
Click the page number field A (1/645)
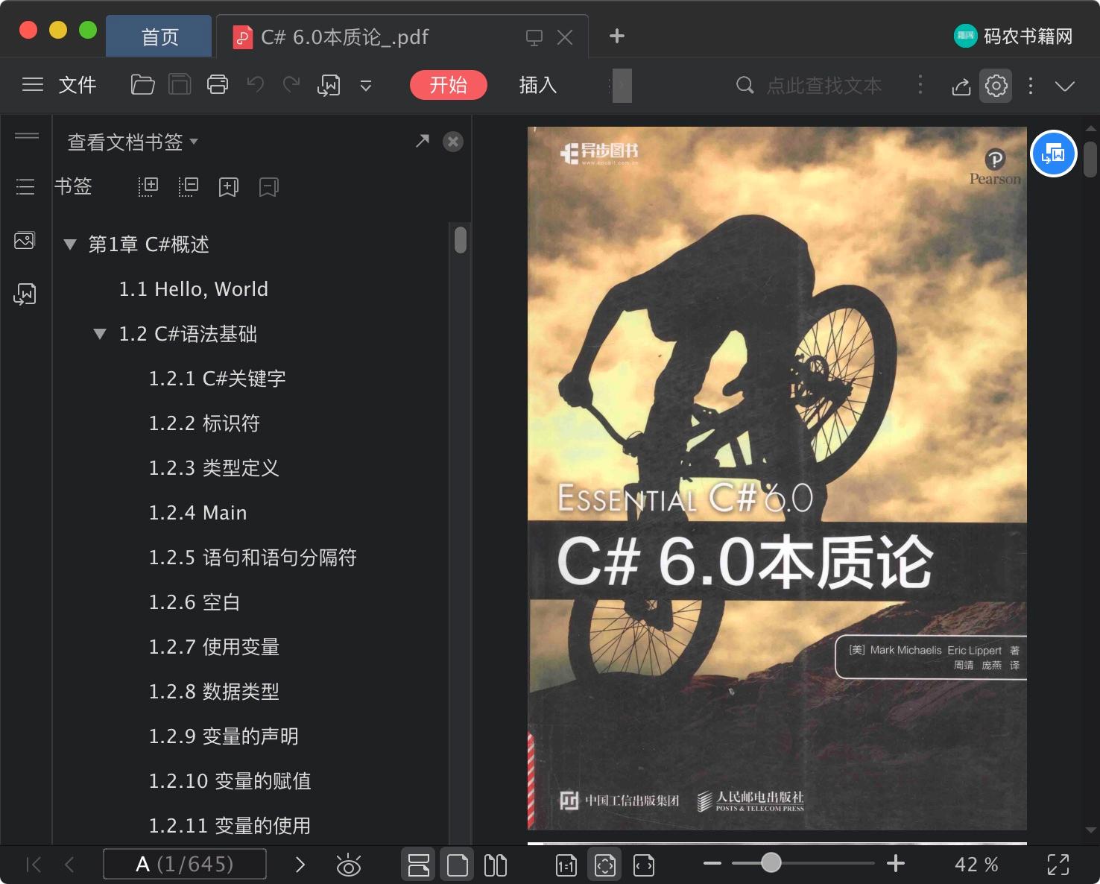tap(185, 865)
